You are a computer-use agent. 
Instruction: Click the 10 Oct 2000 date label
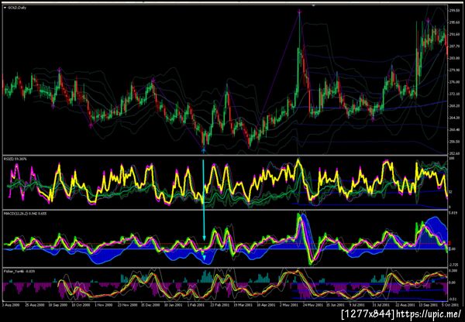point(81,304)
